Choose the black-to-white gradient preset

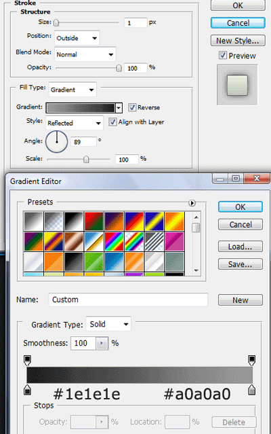pos(74,221)
